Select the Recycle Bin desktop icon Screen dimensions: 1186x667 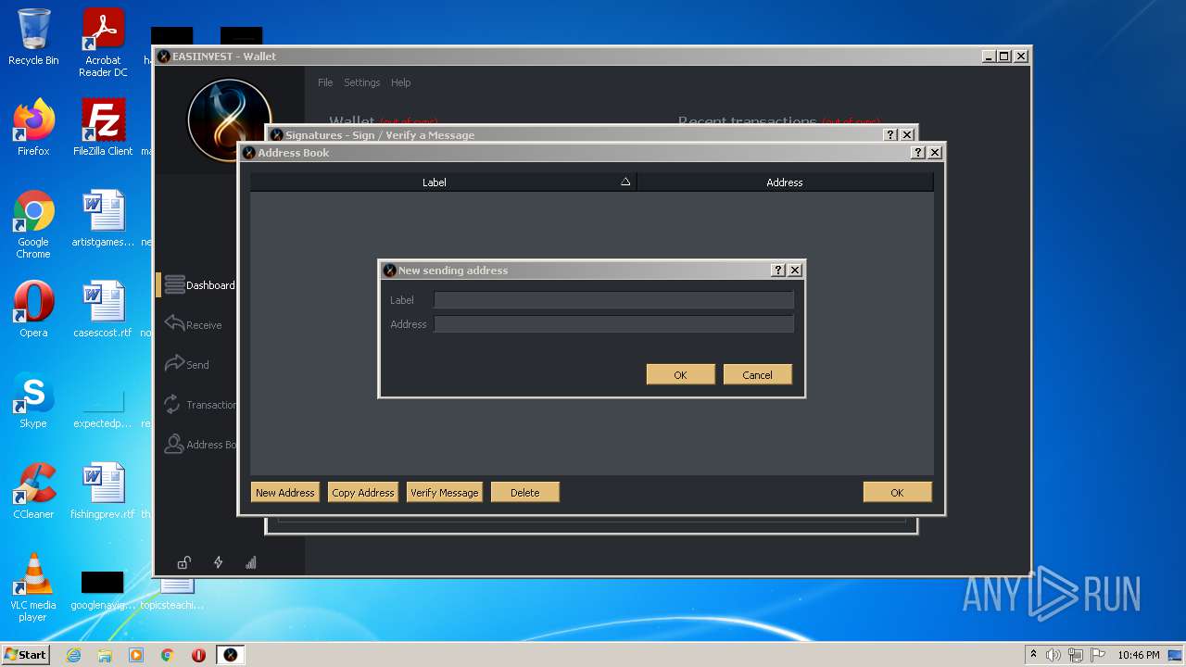[x=33, y=37]
